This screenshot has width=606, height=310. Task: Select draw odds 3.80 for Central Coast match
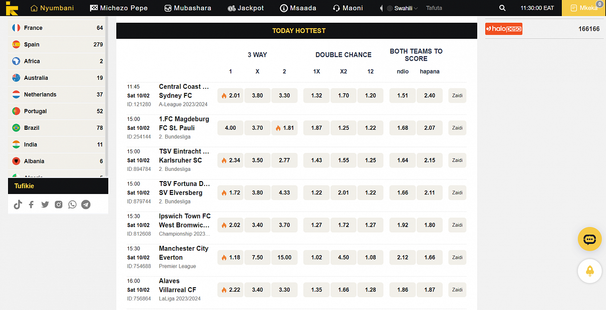(257, 95)
